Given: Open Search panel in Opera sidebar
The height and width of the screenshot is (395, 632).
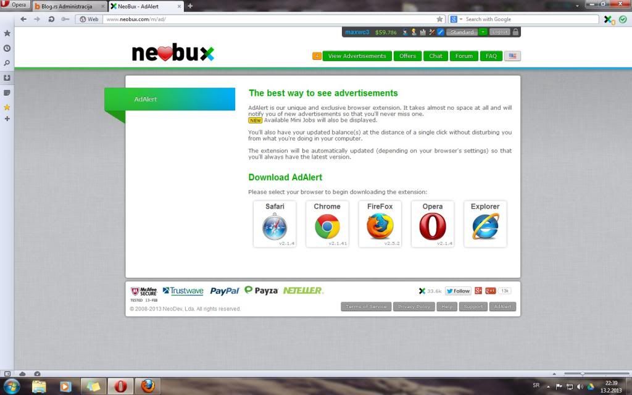Looking at the screenshot, I should pos(7,63).
